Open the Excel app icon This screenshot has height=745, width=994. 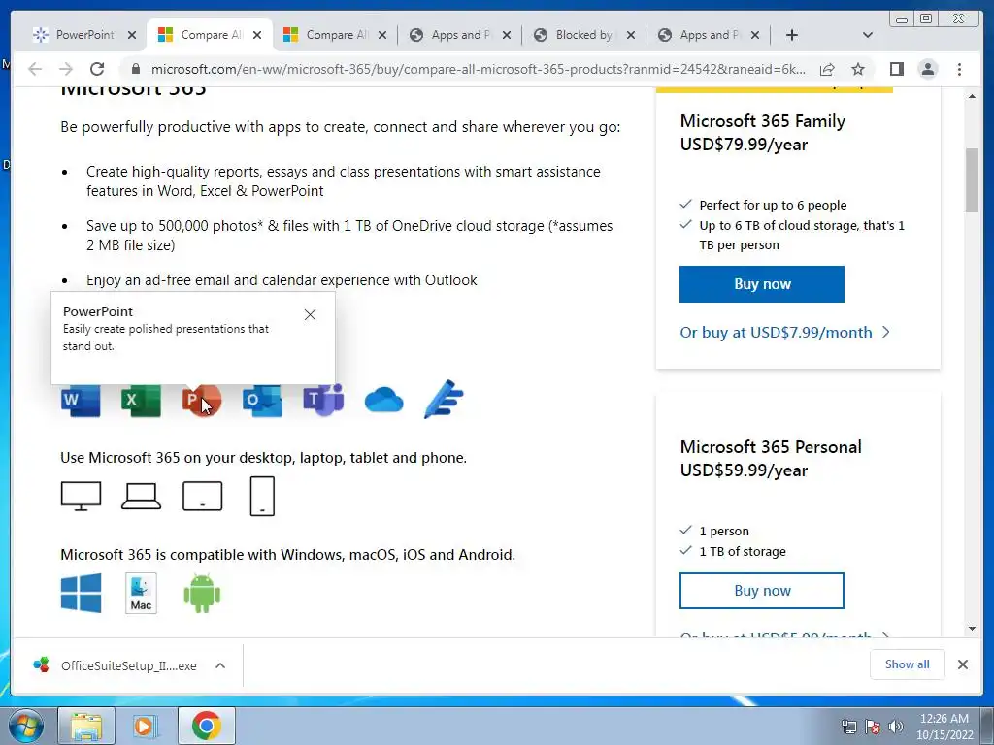[141, 401]
